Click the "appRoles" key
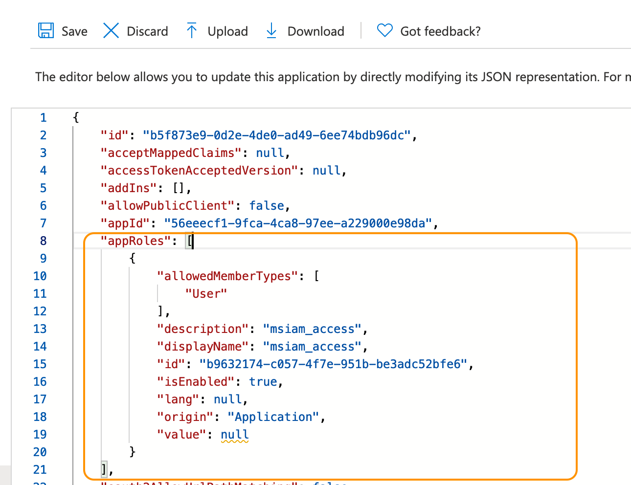This screenshot has height=485, width=631. click(135, 241)
